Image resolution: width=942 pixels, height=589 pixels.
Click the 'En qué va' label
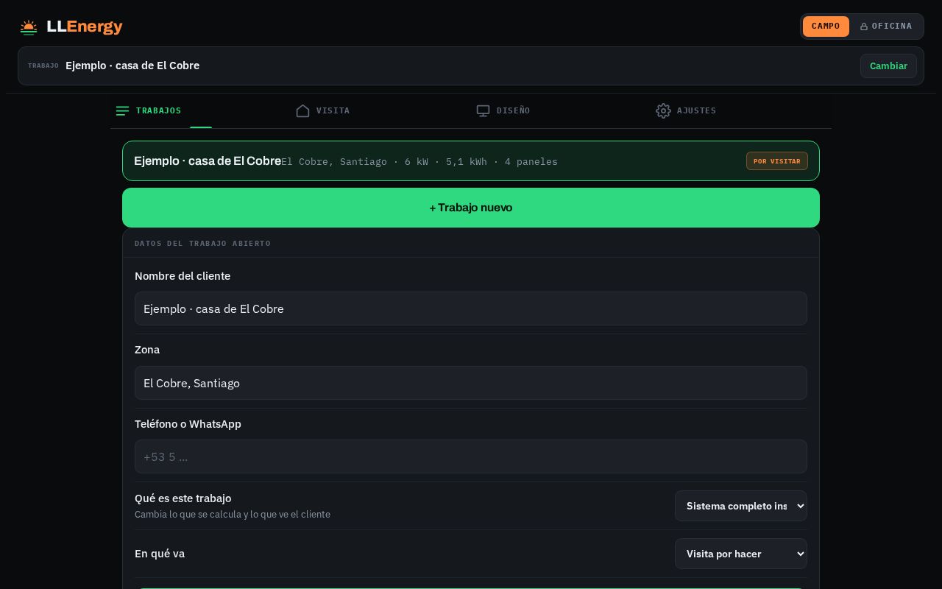160,554
